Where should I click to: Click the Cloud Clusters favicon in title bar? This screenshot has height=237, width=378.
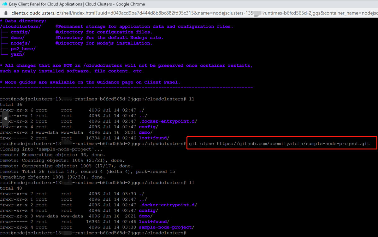[x=4, y=4]
